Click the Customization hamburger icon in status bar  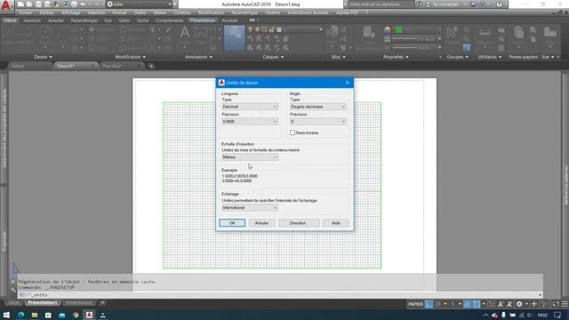coord(565,304)
